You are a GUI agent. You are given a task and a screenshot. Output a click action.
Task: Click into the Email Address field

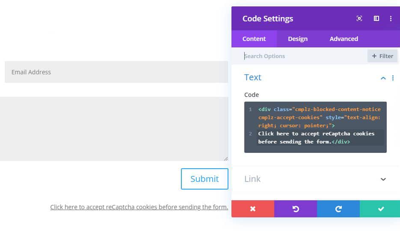point(116,72)
